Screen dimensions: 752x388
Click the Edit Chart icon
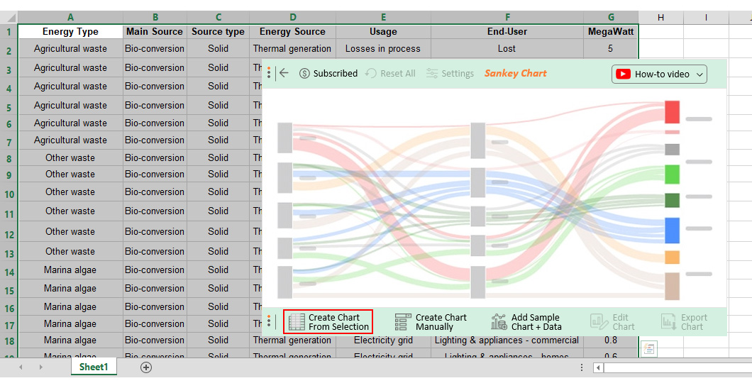click(x=599, y=322)
